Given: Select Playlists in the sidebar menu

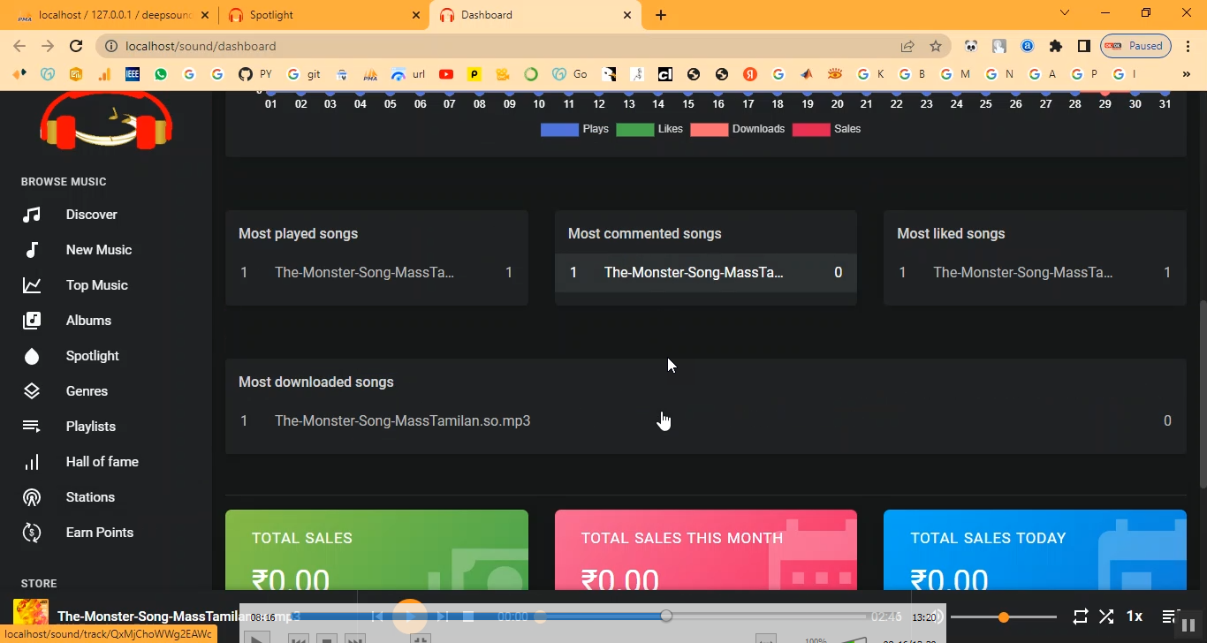Looking at the screenshot, I should (x=90, y=427).
